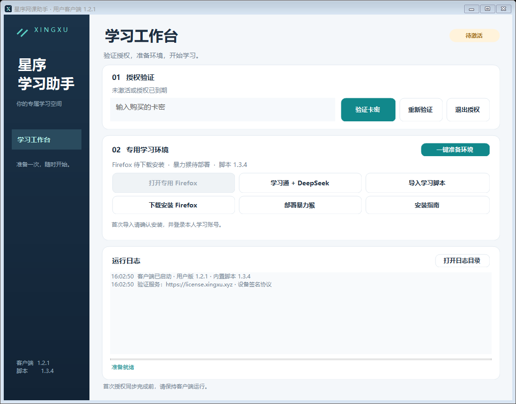Maximize the window using the title bar button
516x404 pixels.
tap(488, 9)
